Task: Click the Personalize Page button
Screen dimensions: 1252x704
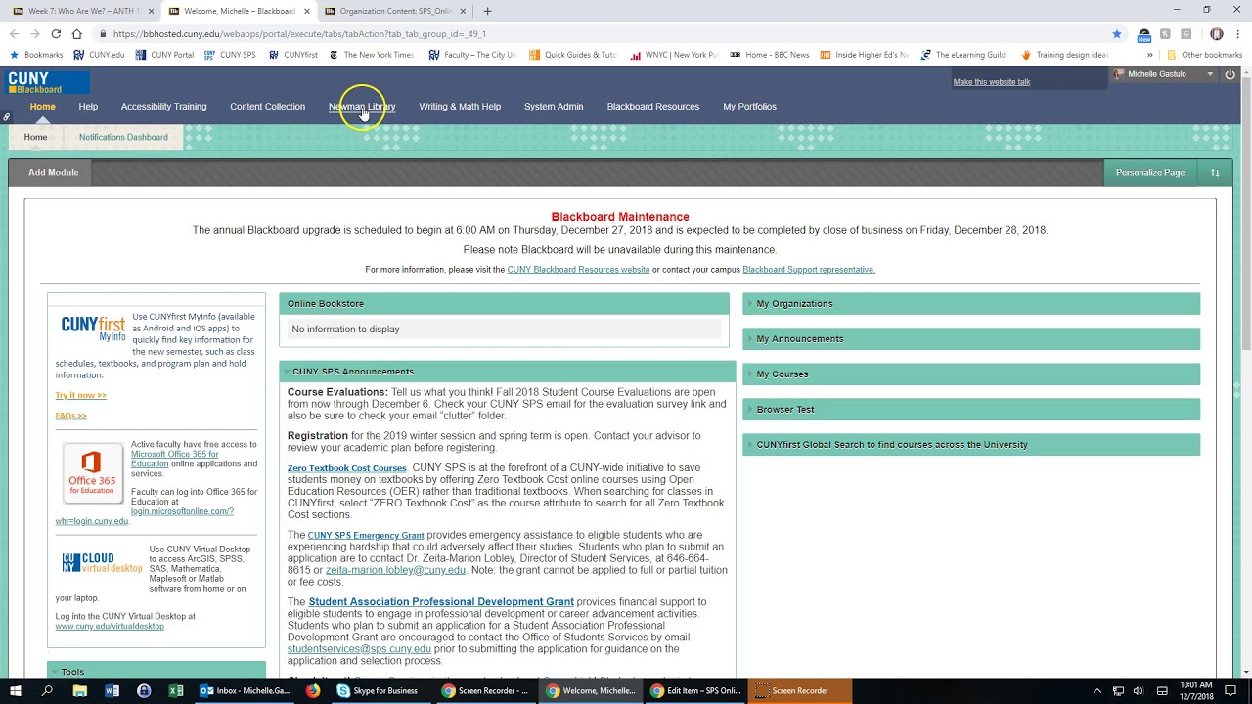Action: pos(1150,173)
